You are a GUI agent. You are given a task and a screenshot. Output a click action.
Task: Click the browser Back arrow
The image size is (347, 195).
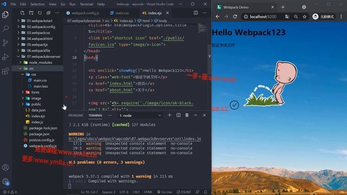pyautogui.click(x=217, y=17)
